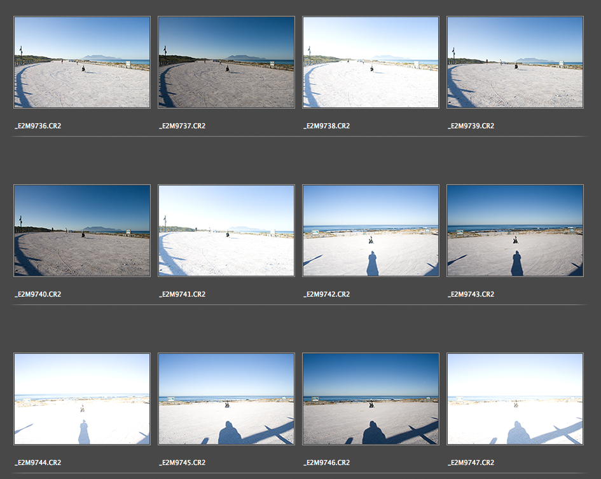
Task: Select the washed-out _E2M9744.CR2 thumbnail
Action: [82, 399]
